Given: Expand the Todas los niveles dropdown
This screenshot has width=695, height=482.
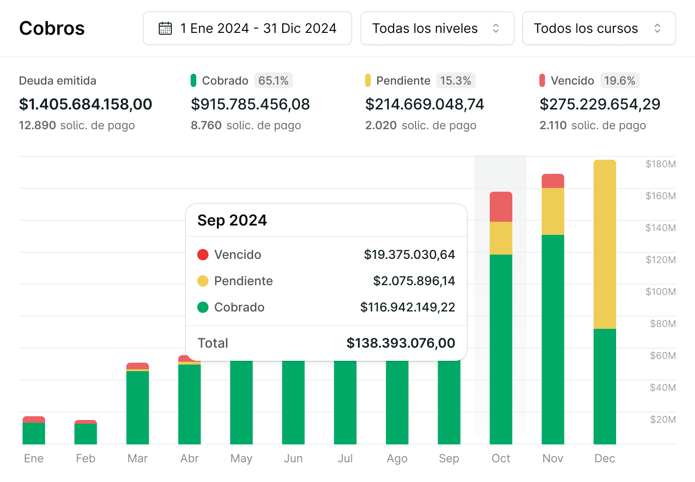Looking at the screenshot, I should click(437, 29).
